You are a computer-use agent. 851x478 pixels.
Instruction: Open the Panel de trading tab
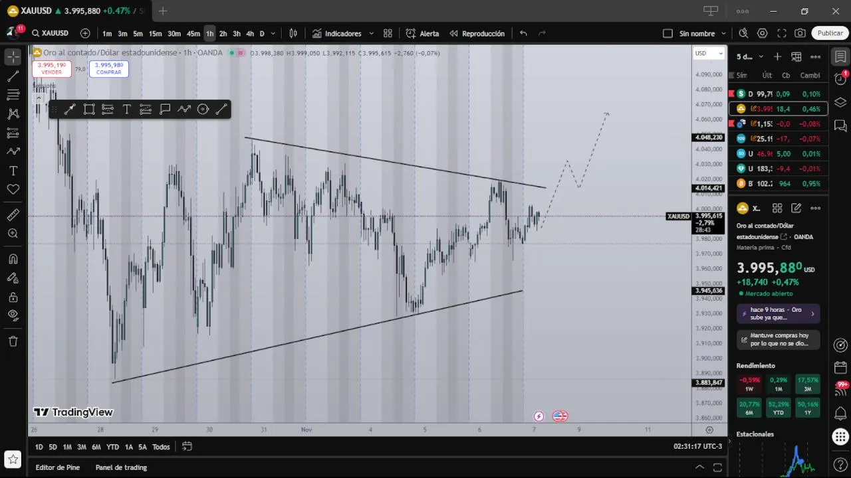[x=121, y=467]
